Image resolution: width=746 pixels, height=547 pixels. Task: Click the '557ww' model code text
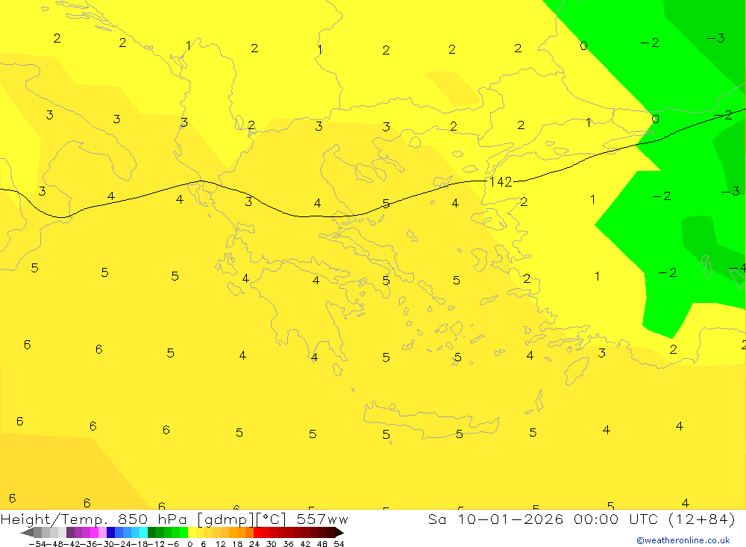pos(322,519)
